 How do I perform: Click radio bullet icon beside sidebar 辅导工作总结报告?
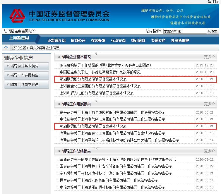(x=8, y=85)
